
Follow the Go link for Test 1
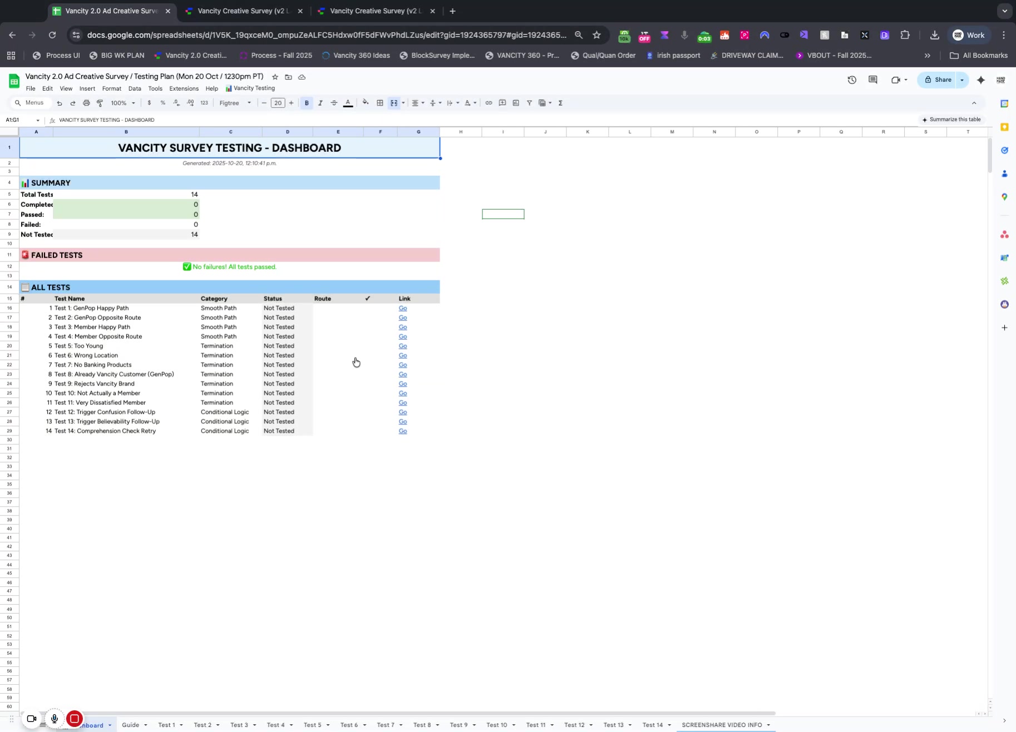pos(403,308)
